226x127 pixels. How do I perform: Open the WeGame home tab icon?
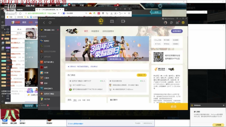(x=101, y=21)
